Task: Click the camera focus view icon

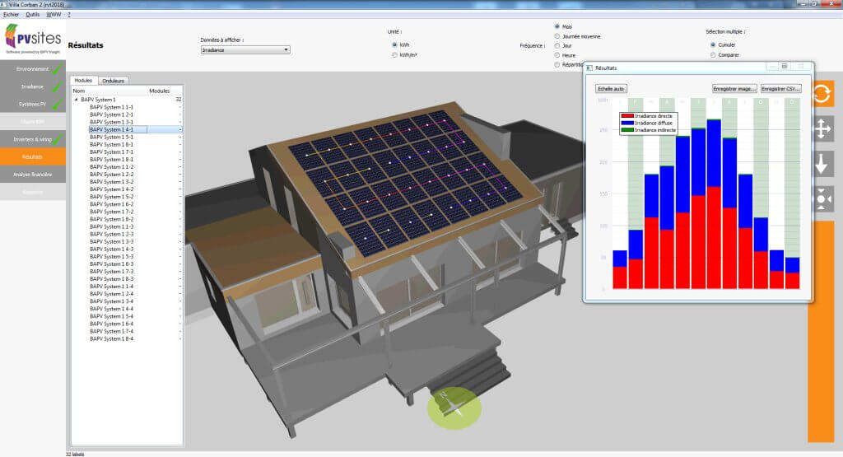Action: tap(823, 199)
